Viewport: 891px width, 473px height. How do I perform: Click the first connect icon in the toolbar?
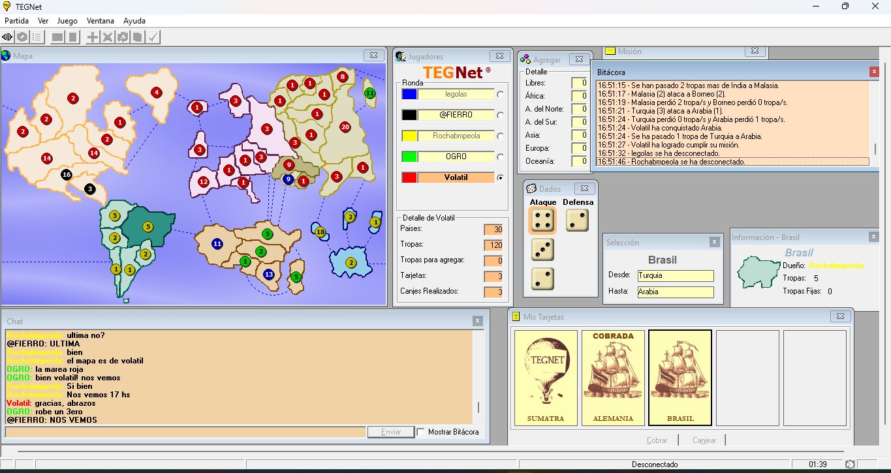(x=8, y=37)
